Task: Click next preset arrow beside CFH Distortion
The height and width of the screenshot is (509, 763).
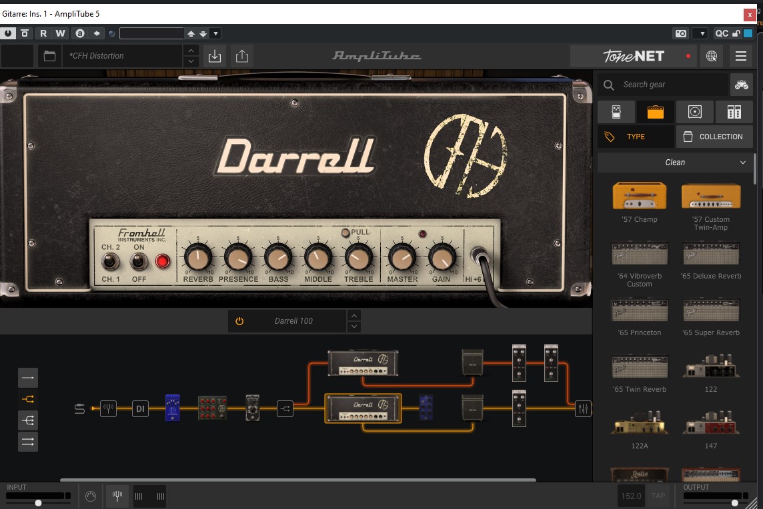Action: click(191, 61)
